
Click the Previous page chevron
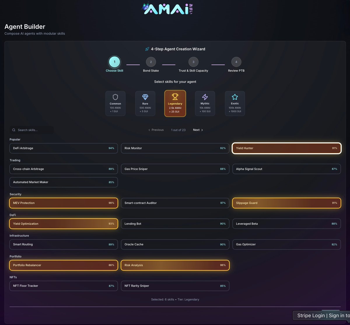pyautogui.click(x=149, y=130)
